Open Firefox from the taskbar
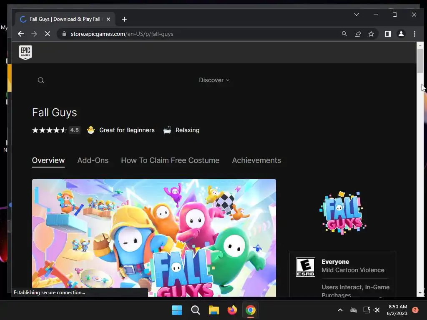 tap(232, 310)
